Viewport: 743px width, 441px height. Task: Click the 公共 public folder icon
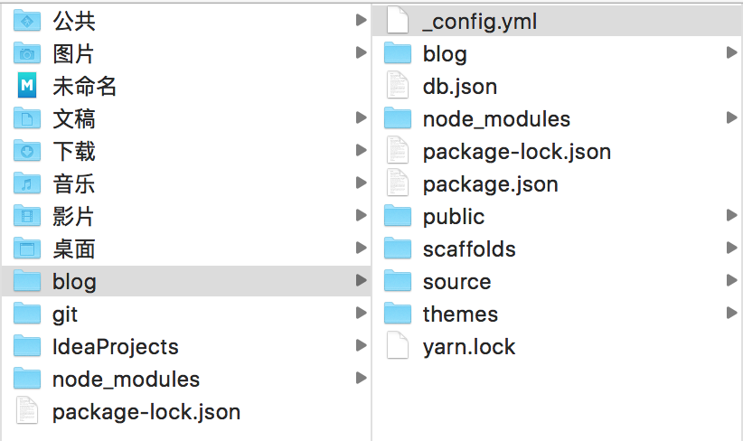[x=28, y=21]
